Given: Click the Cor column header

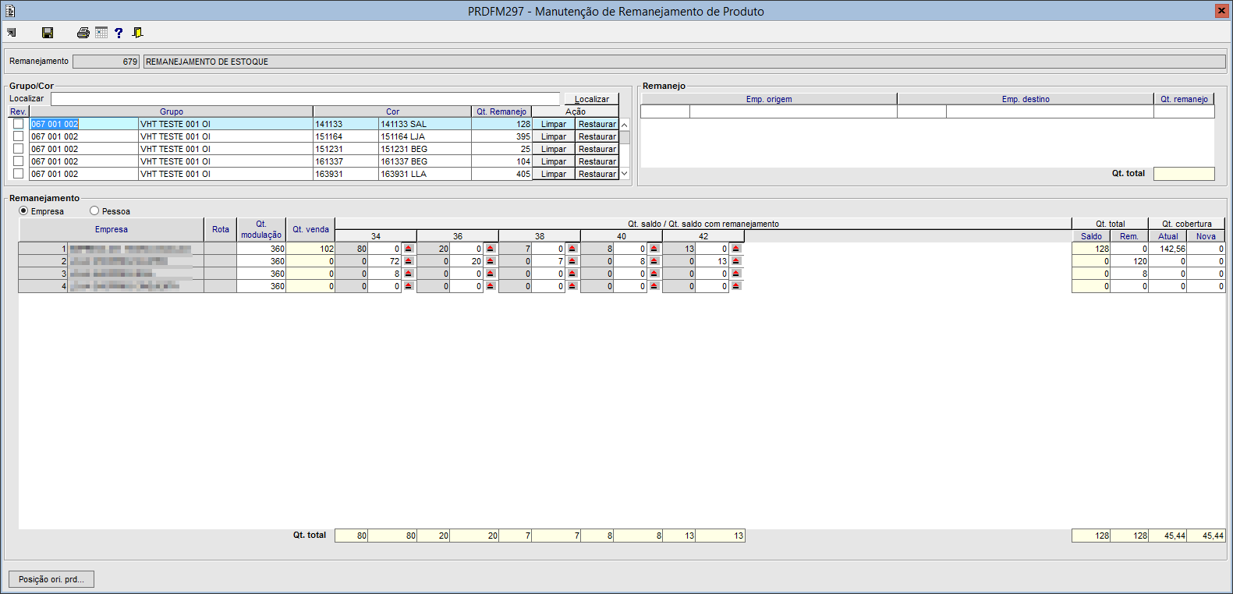Looking at the screenshot, I should tap(392, 111).
